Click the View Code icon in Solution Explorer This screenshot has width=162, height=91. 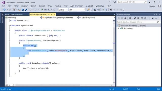150,18
